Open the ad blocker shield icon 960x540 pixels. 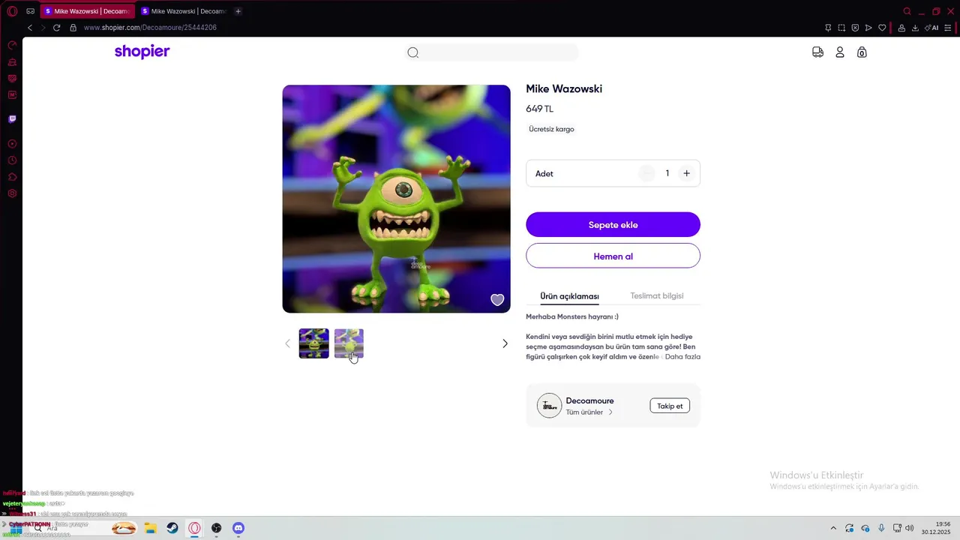(855, 28)
